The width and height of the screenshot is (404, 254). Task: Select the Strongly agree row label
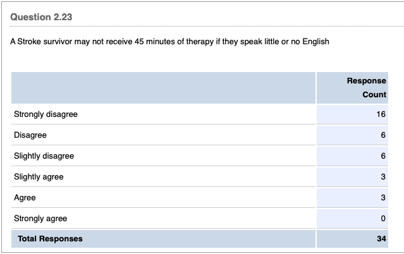(40, 219)
